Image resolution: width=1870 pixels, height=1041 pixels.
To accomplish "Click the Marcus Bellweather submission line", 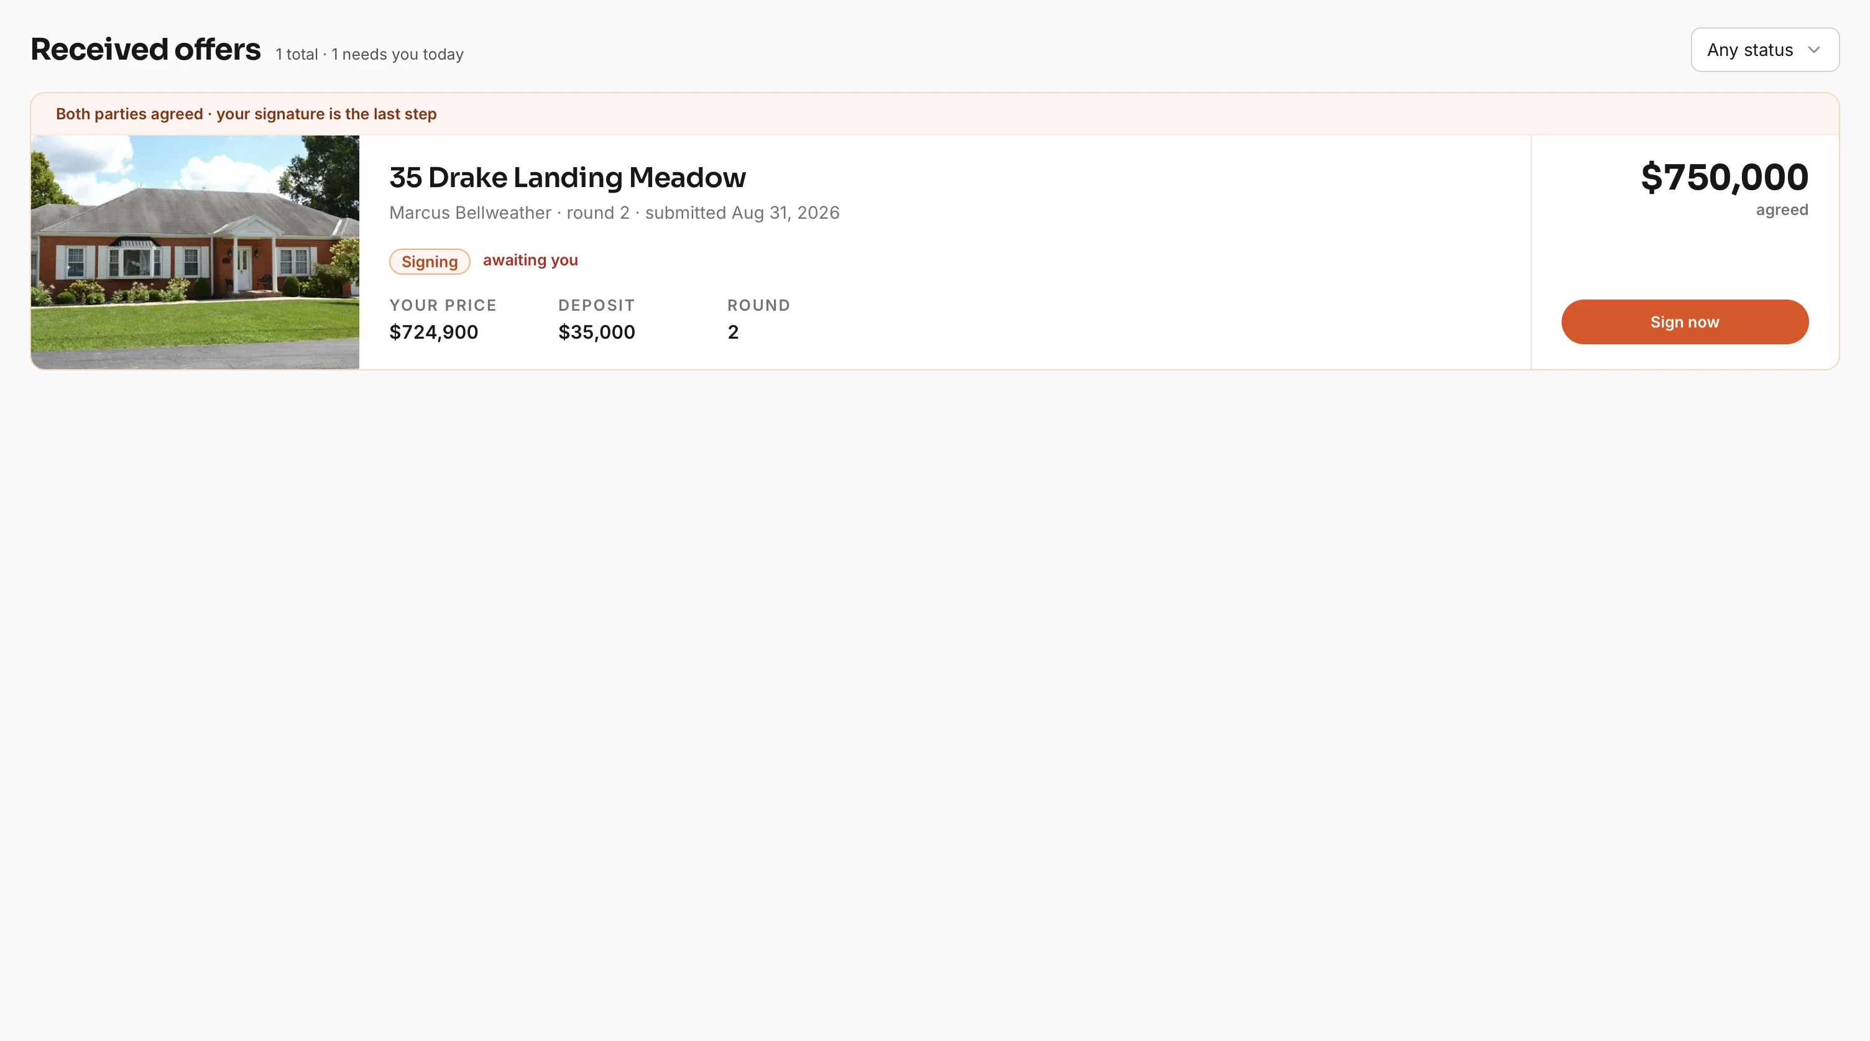I will pos(614,213).
